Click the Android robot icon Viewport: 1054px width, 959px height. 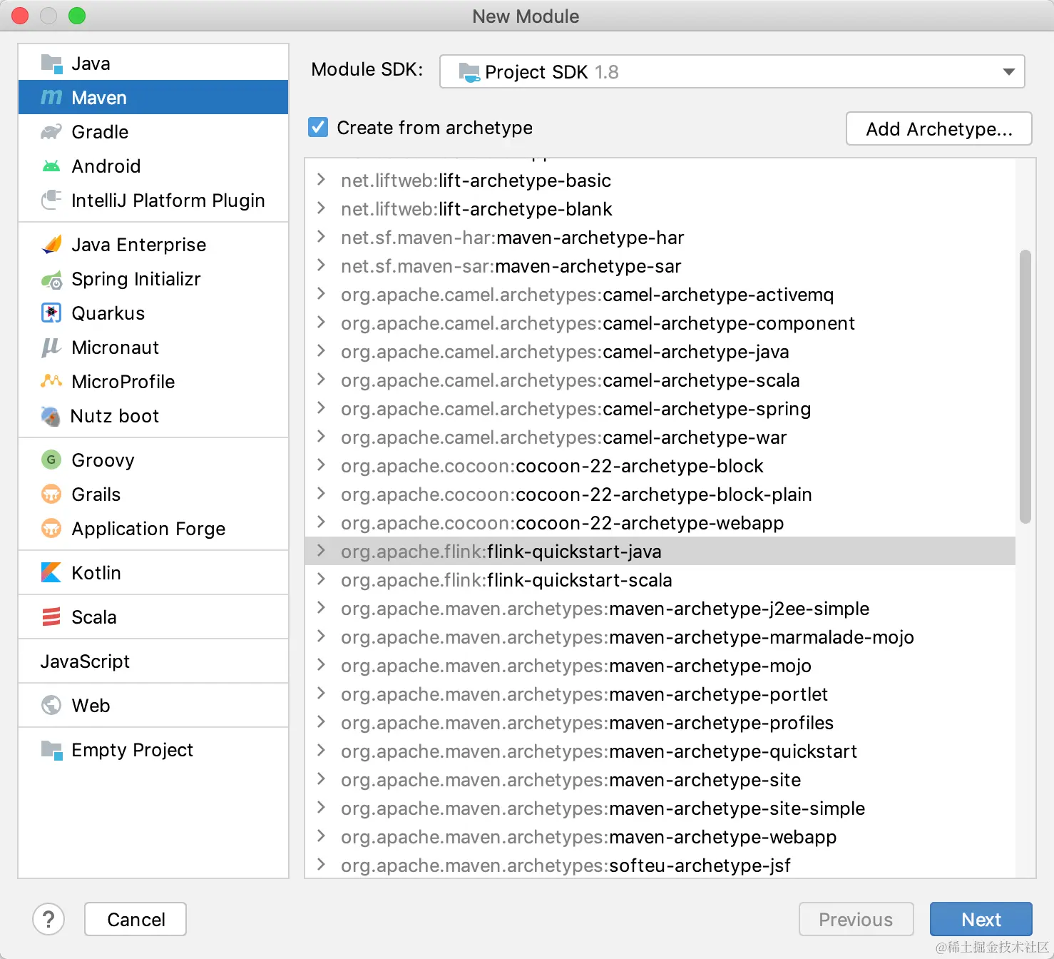coord(51,166)
